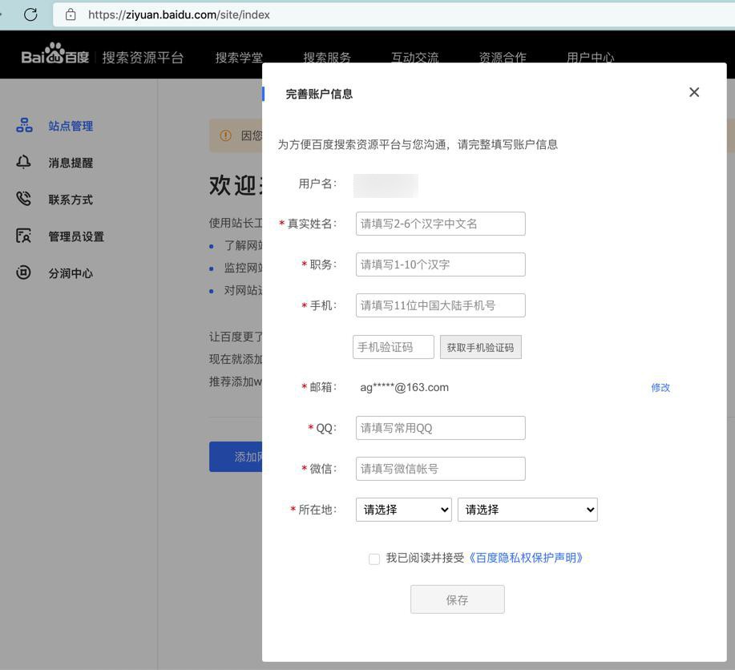Open the first 所在地 province dropdown
735x670 pixels.
pyautogui.click(x=404, y=510)
